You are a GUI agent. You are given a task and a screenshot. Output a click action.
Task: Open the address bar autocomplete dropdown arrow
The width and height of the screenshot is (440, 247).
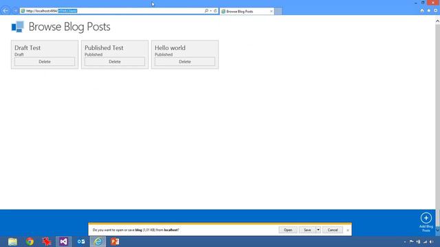point(211,11)
